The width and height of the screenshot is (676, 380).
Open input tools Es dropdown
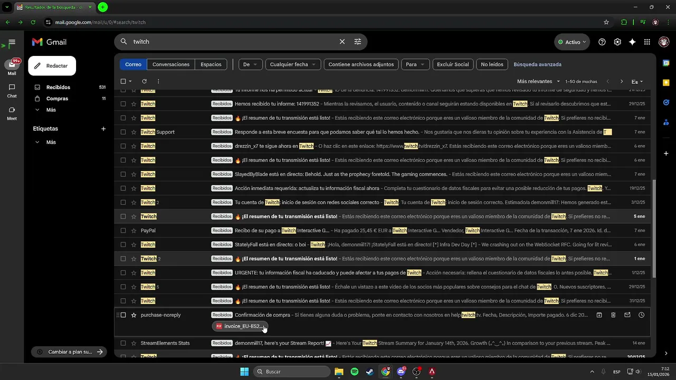[637, 81]
